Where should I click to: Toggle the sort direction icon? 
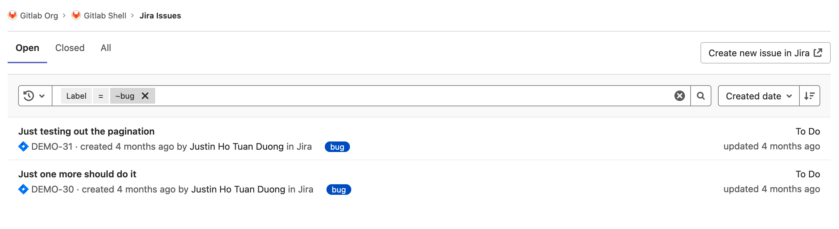click(x=810, y=96)
